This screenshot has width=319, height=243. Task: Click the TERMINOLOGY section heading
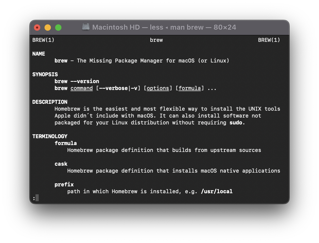50,136
